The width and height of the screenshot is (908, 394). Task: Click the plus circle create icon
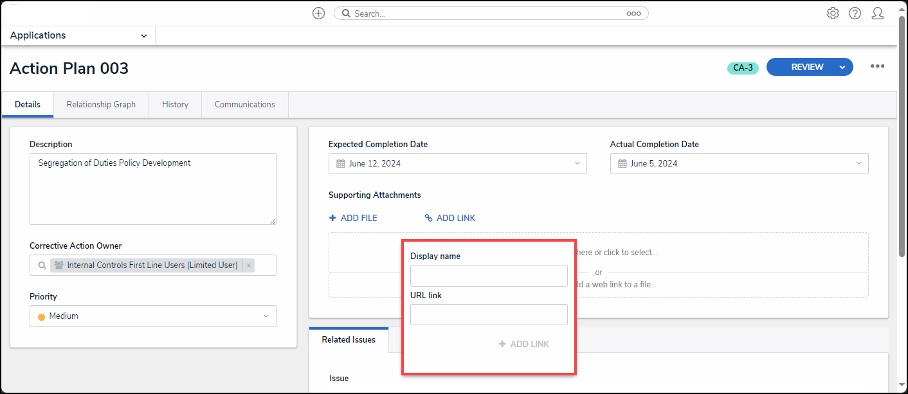pyautogui.click(x=318, y=13)
